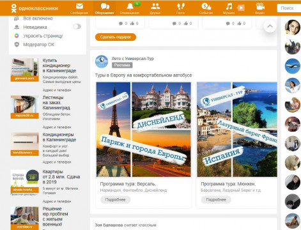301x230 pixels.
Task: Open the dark-haired woman friend avatar
Action: pyautogui.click(x=293, y=27)
